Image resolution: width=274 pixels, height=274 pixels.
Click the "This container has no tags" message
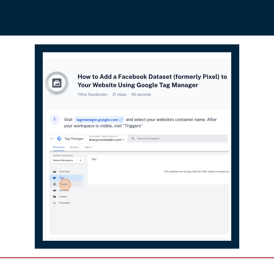coord(196,172)
